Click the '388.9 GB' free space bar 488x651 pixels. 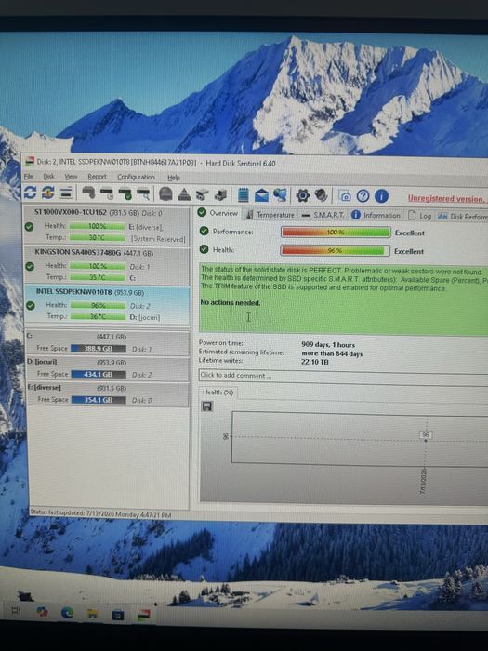[99, 349]
